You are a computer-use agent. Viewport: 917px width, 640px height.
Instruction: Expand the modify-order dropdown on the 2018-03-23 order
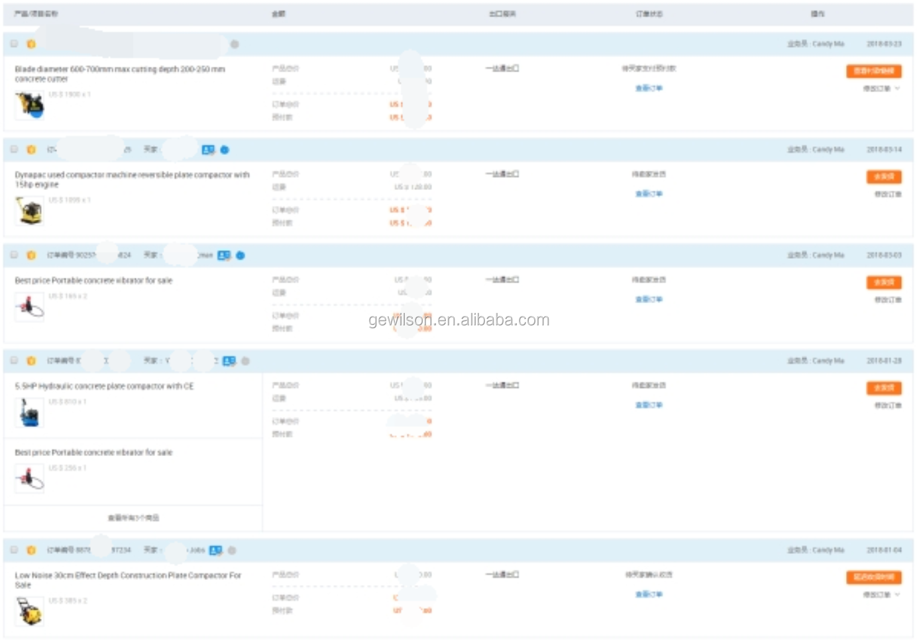click(x=881, y=89)
